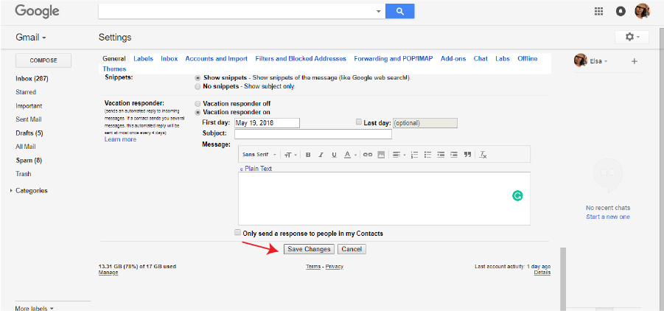
Task: Open account profile picture at top right
Action: coord(642,12)
